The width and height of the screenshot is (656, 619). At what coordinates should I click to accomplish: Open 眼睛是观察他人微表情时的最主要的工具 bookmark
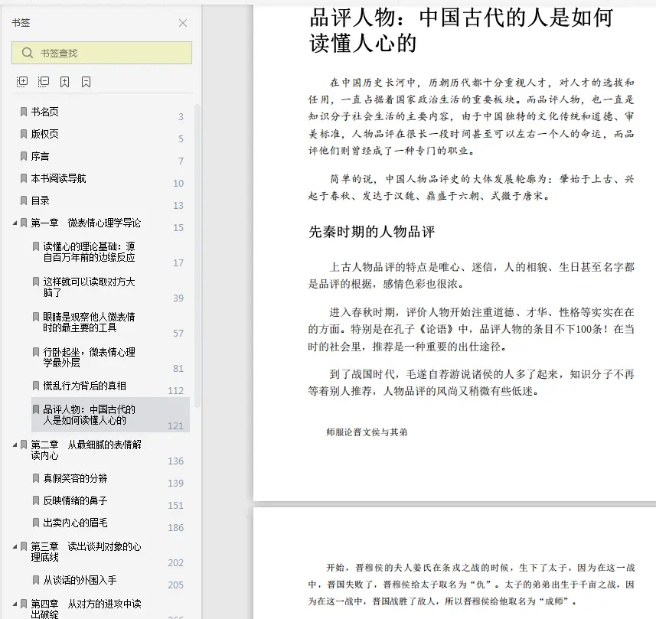[x=89, y=322]
